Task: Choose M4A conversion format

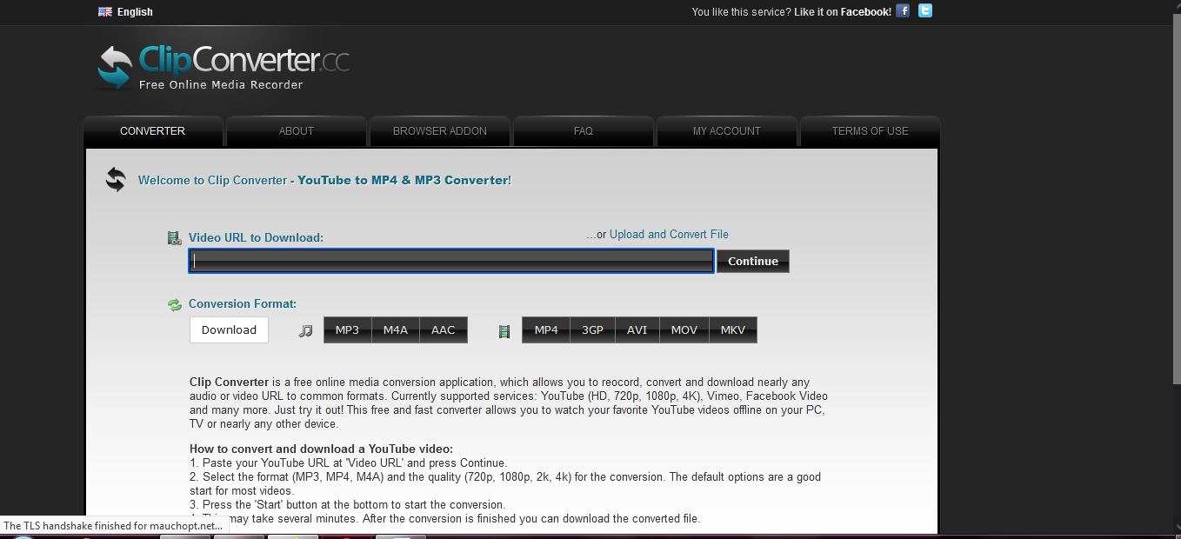Action: pos(396,330)
